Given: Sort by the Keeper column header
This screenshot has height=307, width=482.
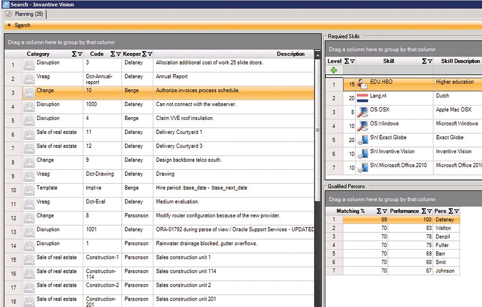Looking at the screenshot, I should pyautogui.click(x=133, y=53).
